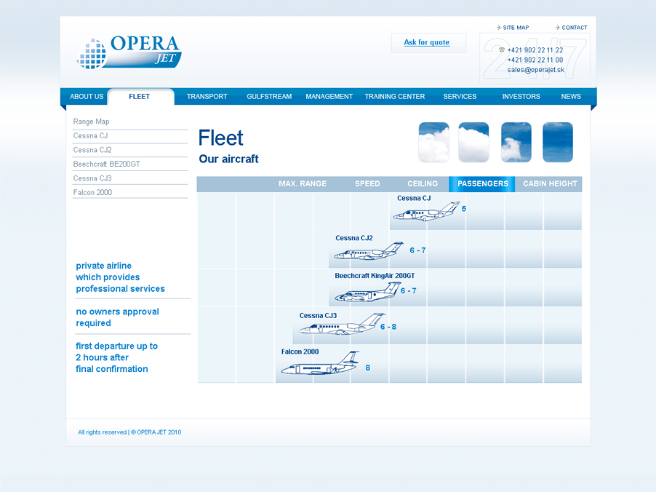Click the Cessna CJ label in chart
This screenshot has height=492, width=656.
point(414,198)
